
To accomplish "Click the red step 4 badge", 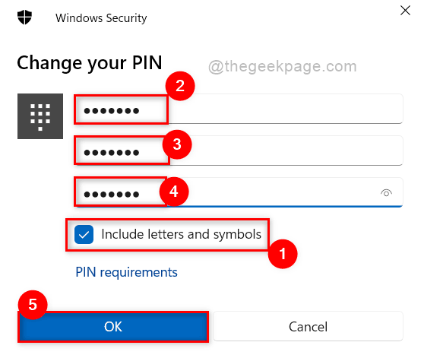I will (174, 192).
